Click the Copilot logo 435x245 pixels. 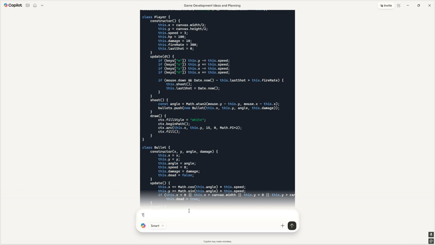coord(13,5)
